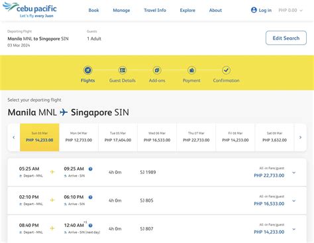Go to previous week of dates
This screenshot has height=243, width=314.
click(14, 137)
